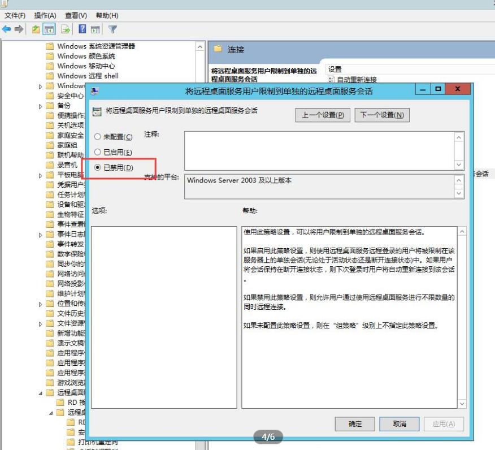Screen dimensions: 495x450
Task: Click the Up one level folder icon
Action: click(x=36, y=29)
